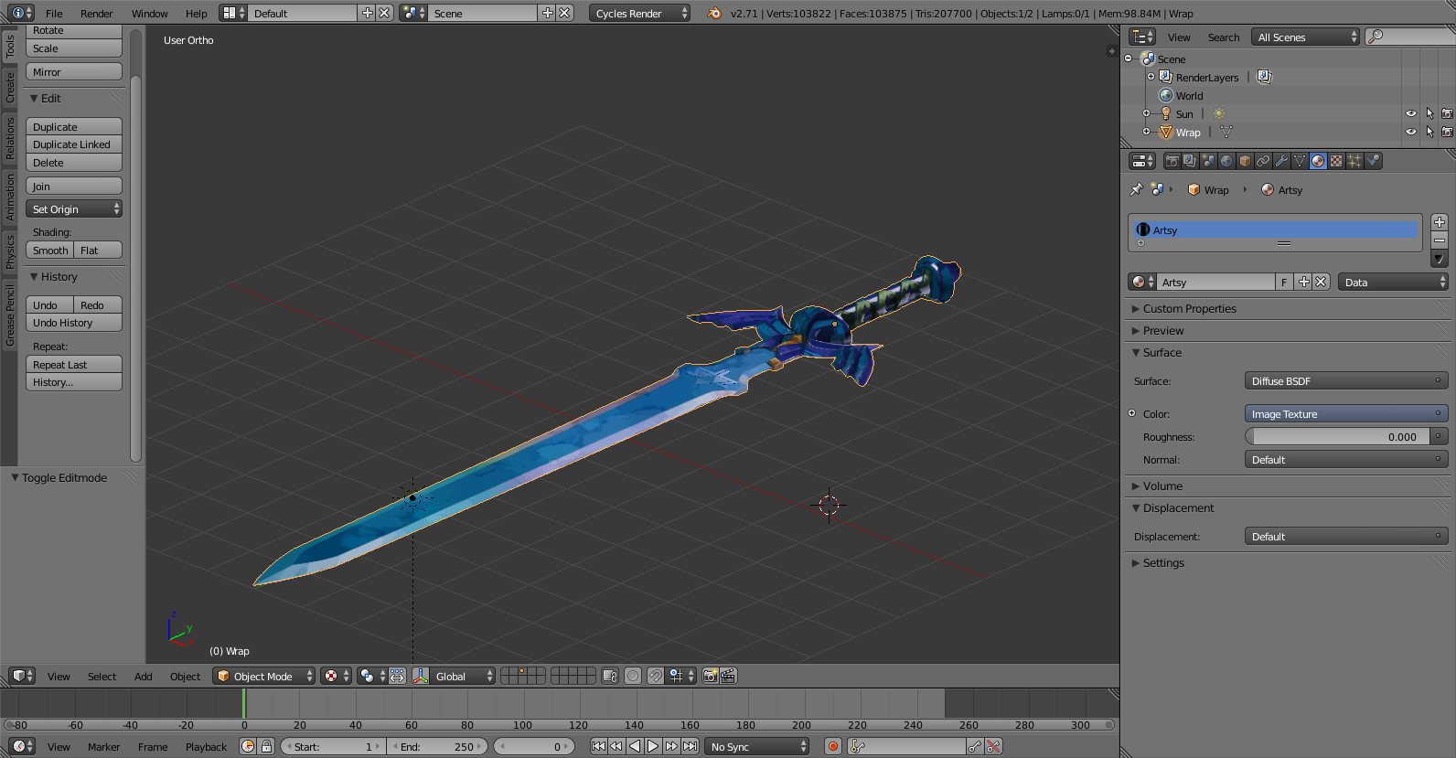Create new material copy with plus beside F
1456x758 pixels.
coord(1304,283)
